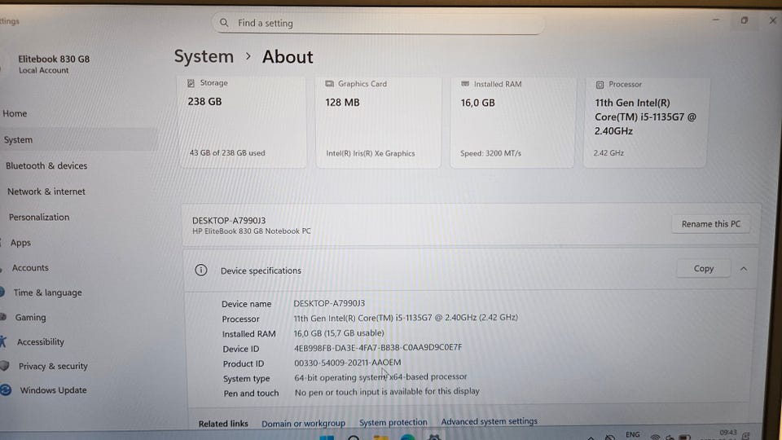
Task: Click the Privacy & security shield icon
Action: pyautogui.click(x=5, y=366)
